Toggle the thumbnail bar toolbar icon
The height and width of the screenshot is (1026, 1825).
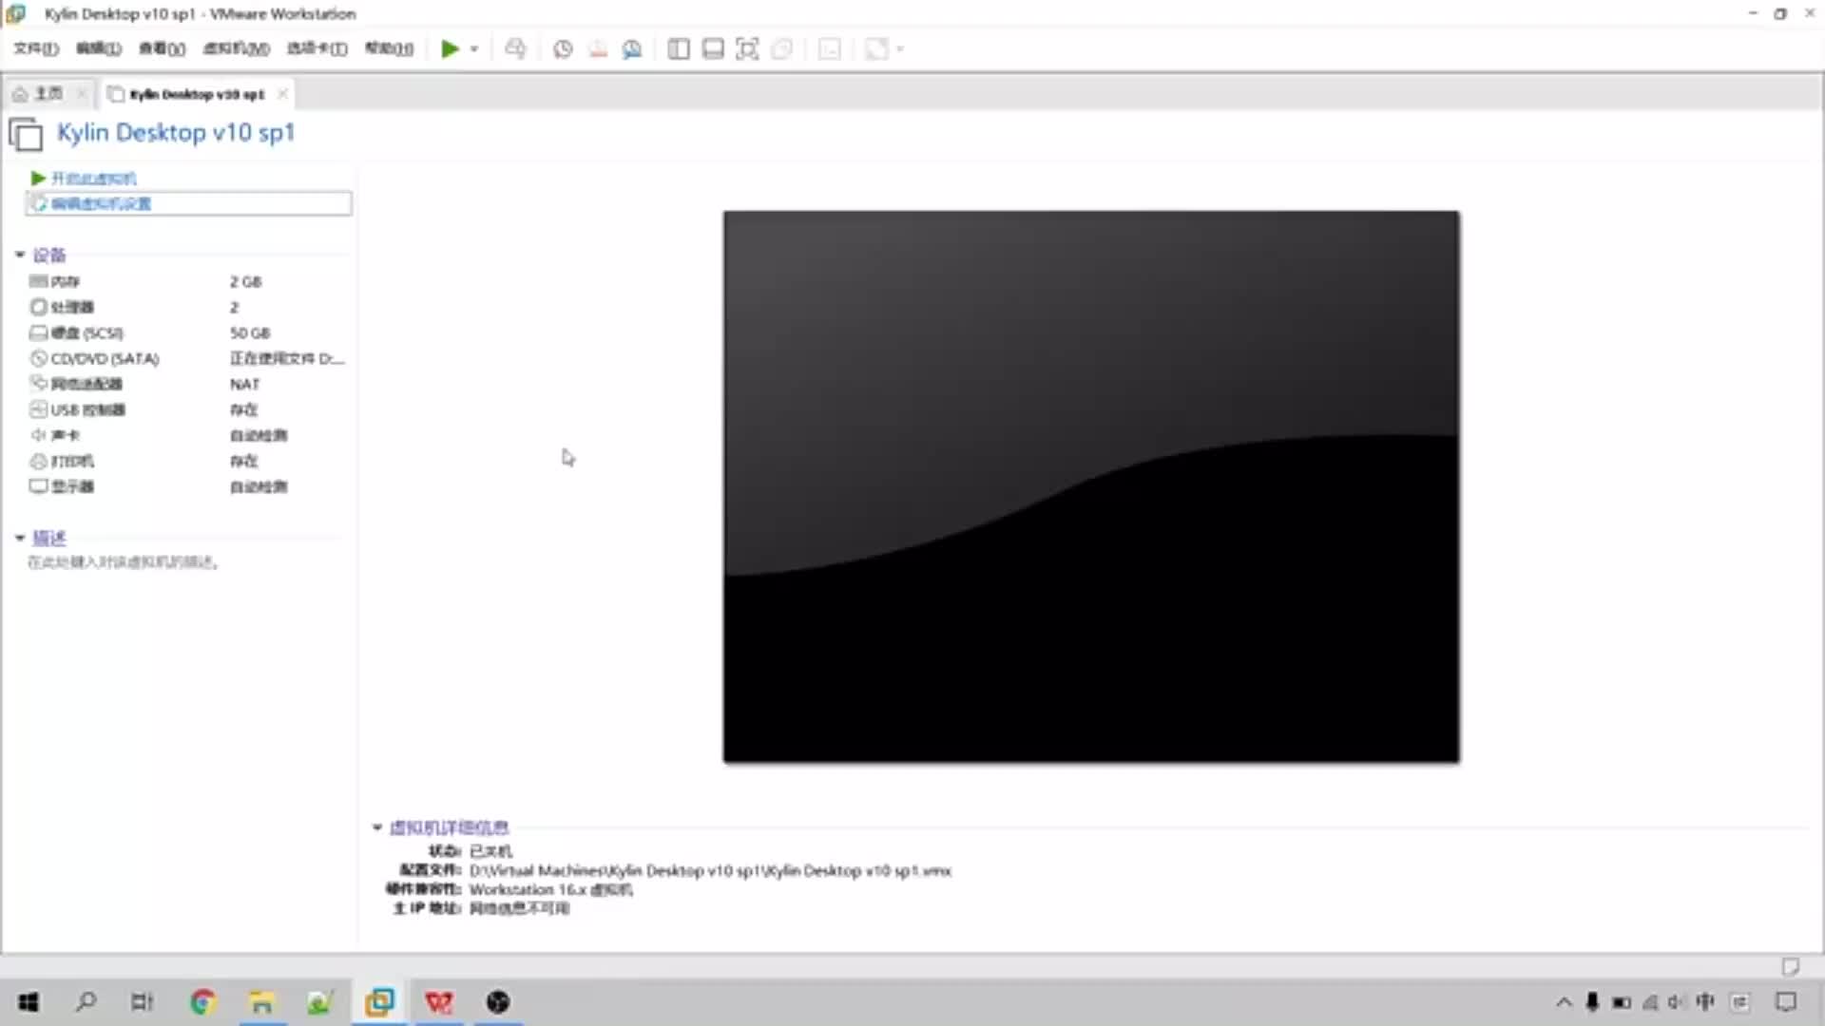tap(713, 48)
